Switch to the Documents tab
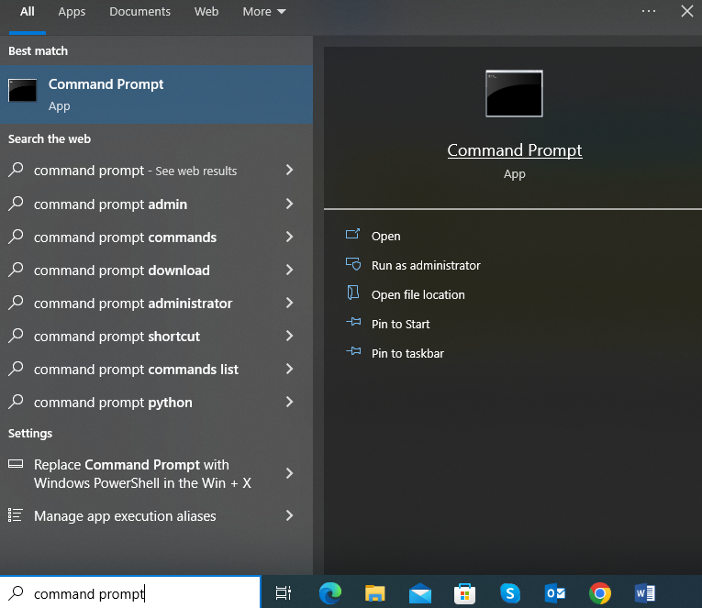This screenshot has height=608, width=702. click(x=139, y=12)
